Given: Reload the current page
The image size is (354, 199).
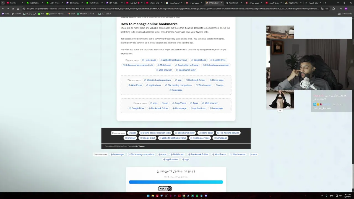Looking at the screenshot, I should pyautogui.click(x=13, y=9).
